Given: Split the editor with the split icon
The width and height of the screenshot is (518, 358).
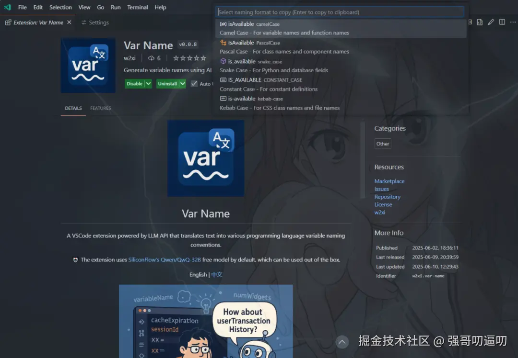Looking at the screenshot, I should coord(502,22).
